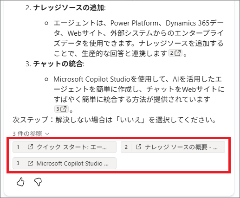Click external-link icon on クイック スタート reference
Image resolution: width=240 pixels, height=198 pixels.
tap(30, 147)
